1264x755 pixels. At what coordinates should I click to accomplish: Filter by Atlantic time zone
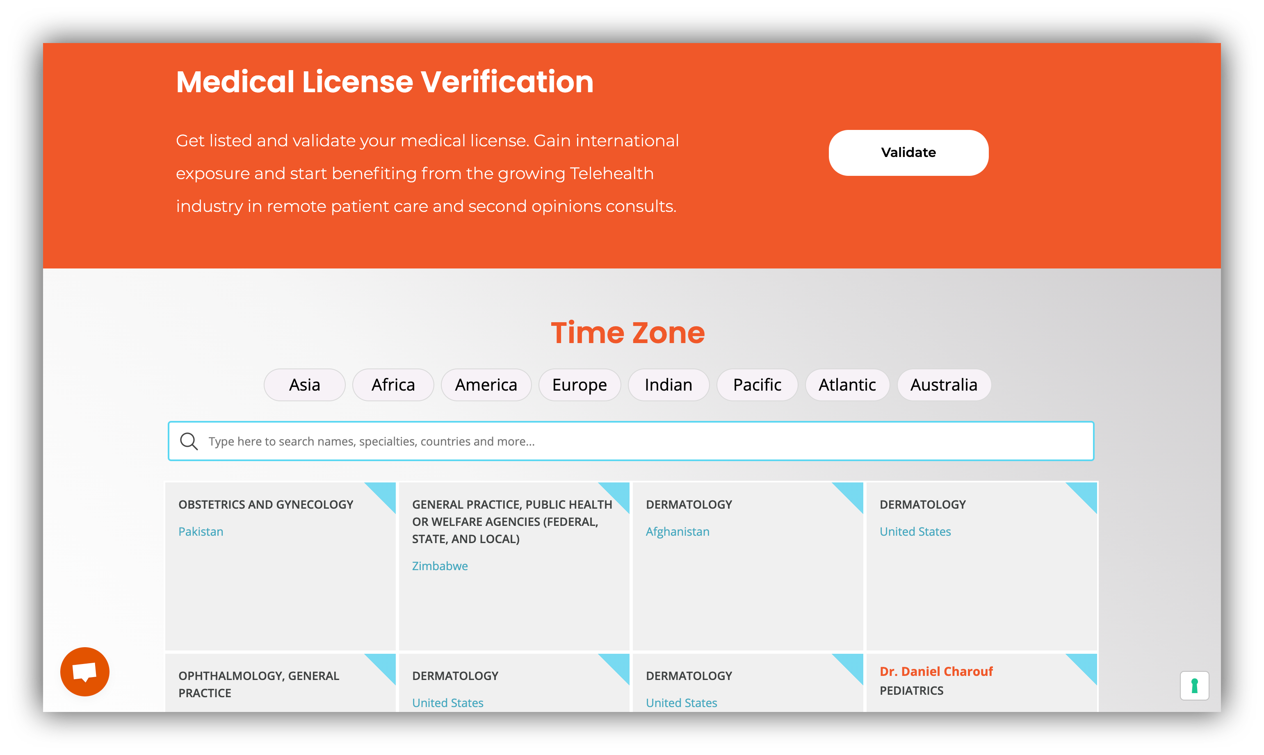click(x=847, y=384)
